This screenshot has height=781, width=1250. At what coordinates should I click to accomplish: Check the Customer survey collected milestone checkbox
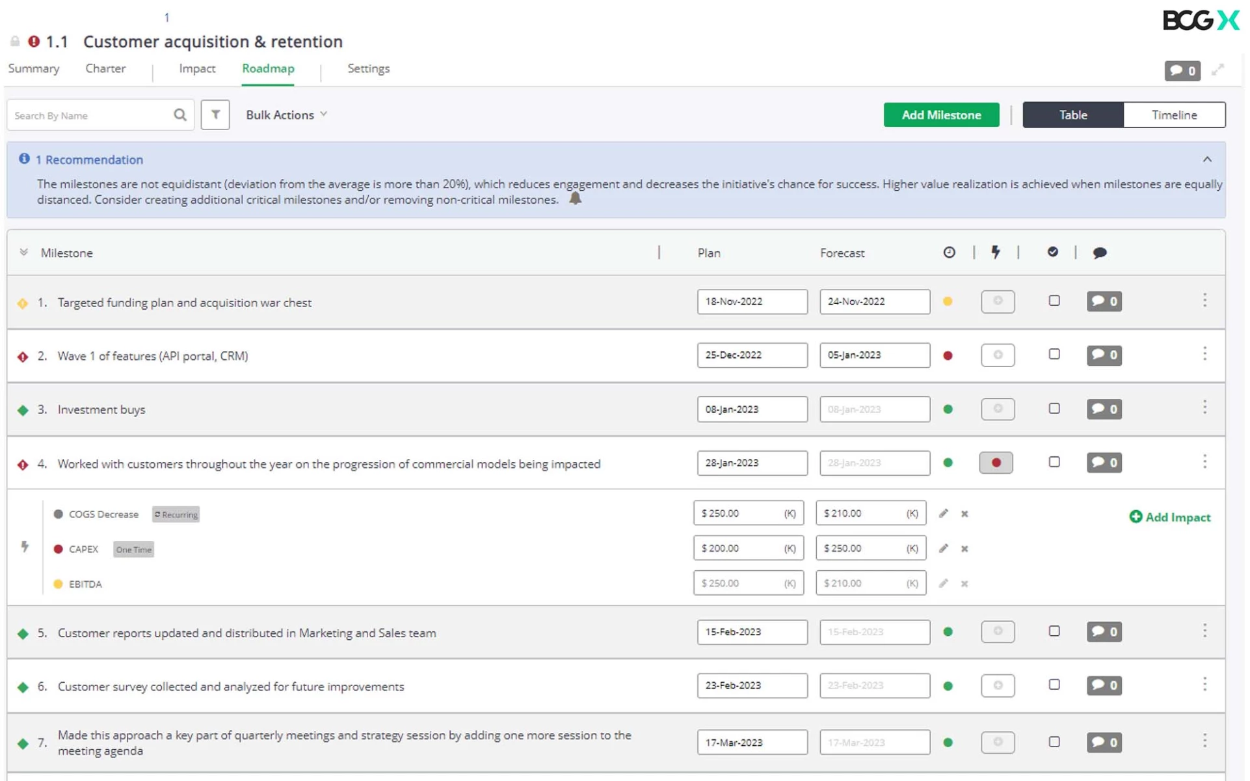1054,685
